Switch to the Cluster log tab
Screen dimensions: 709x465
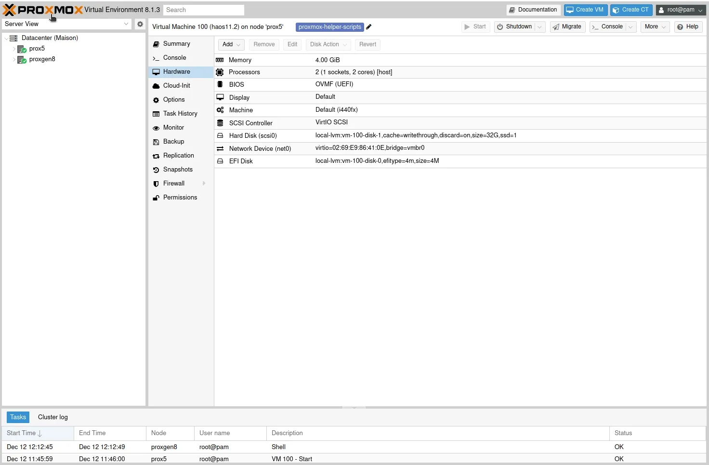pyautogui.click(x=53, y=417)
